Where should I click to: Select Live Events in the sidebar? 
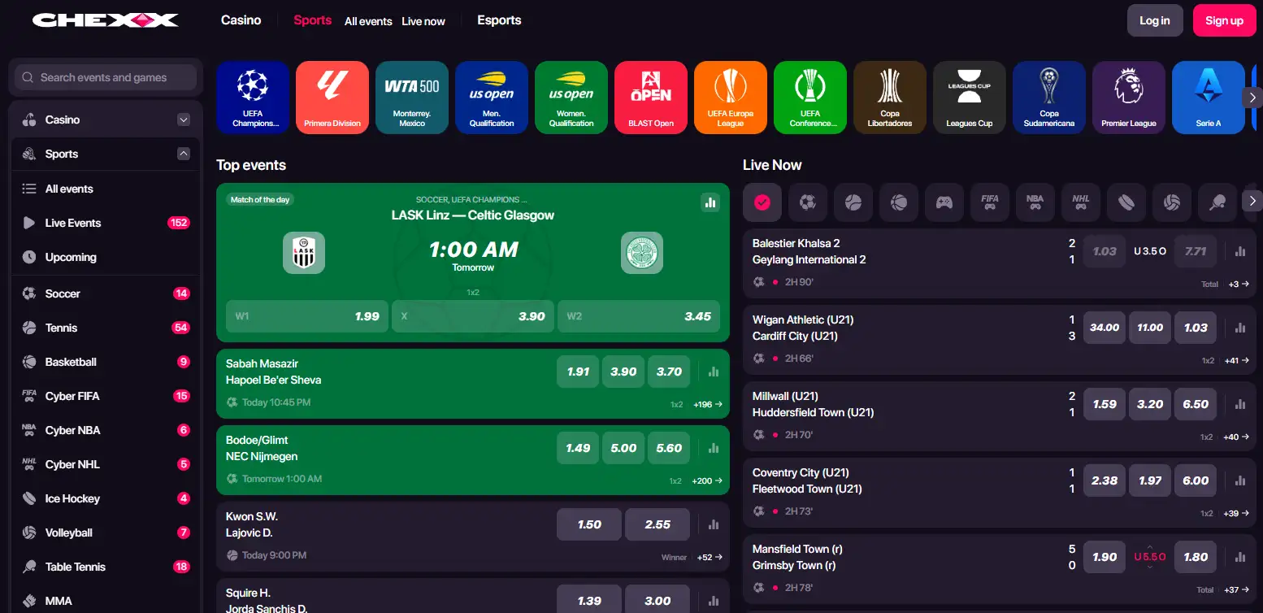pyautogui.click(x=106, y=223)
